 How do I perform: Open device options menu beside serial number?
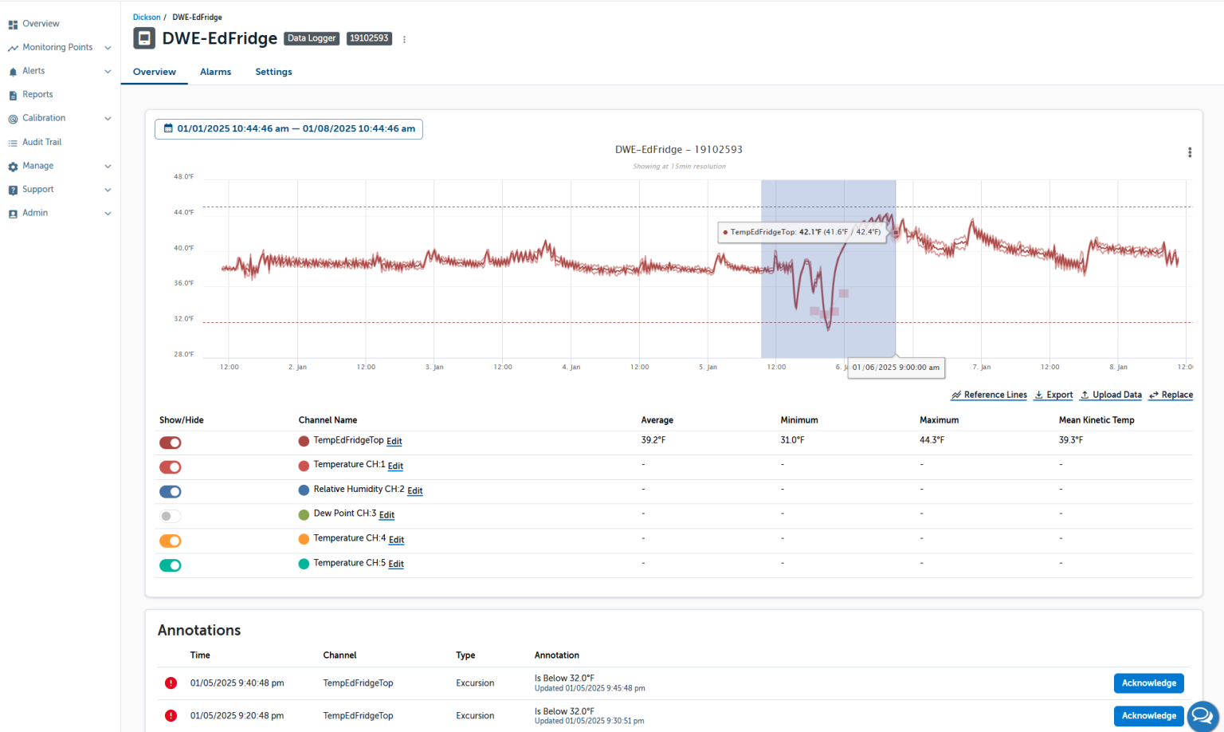(x=404, y=39)
